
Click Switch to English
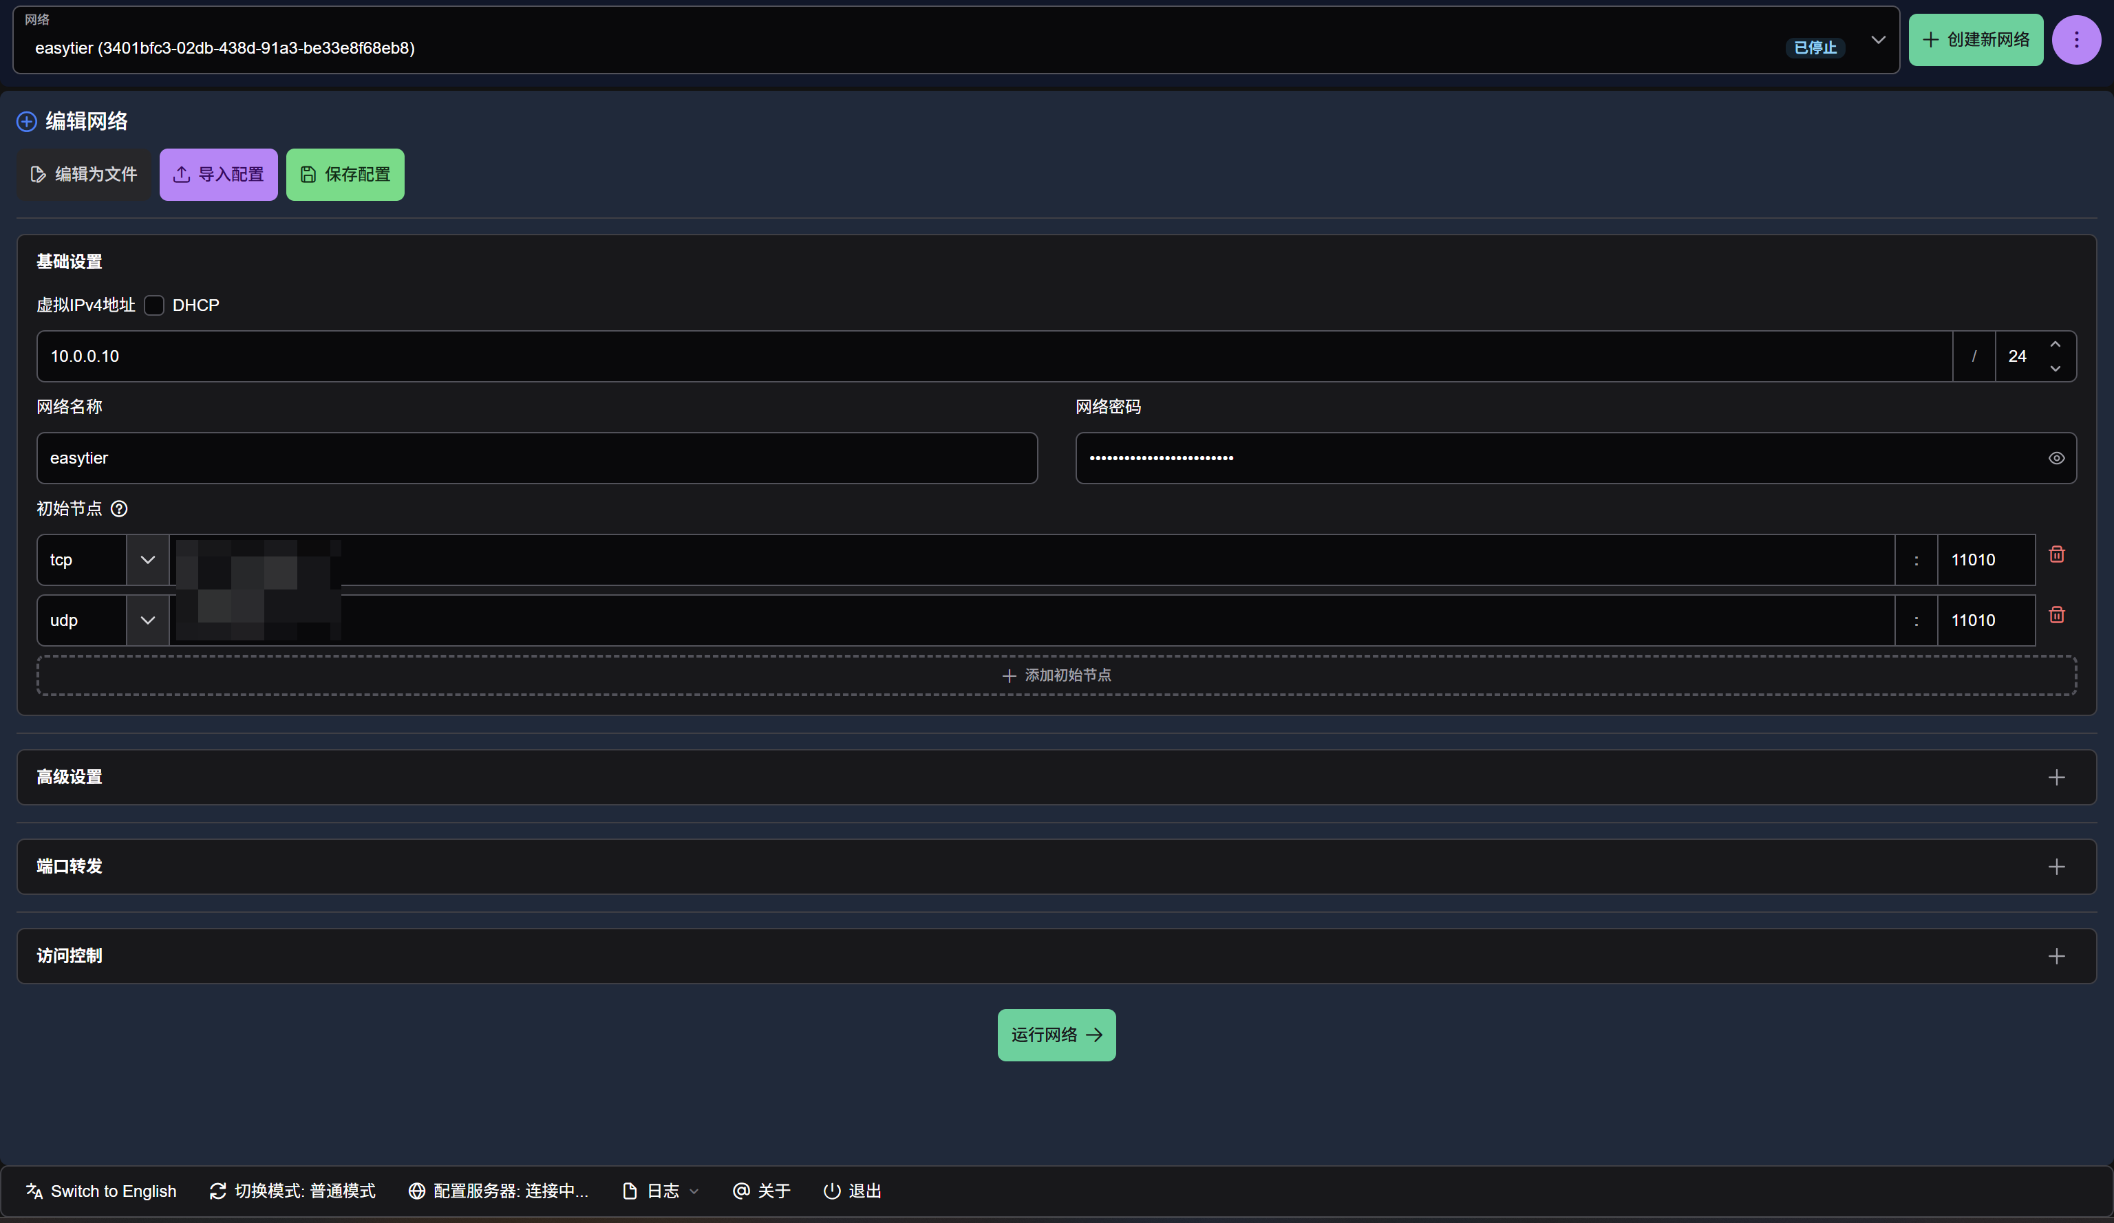pos(100,1190)
